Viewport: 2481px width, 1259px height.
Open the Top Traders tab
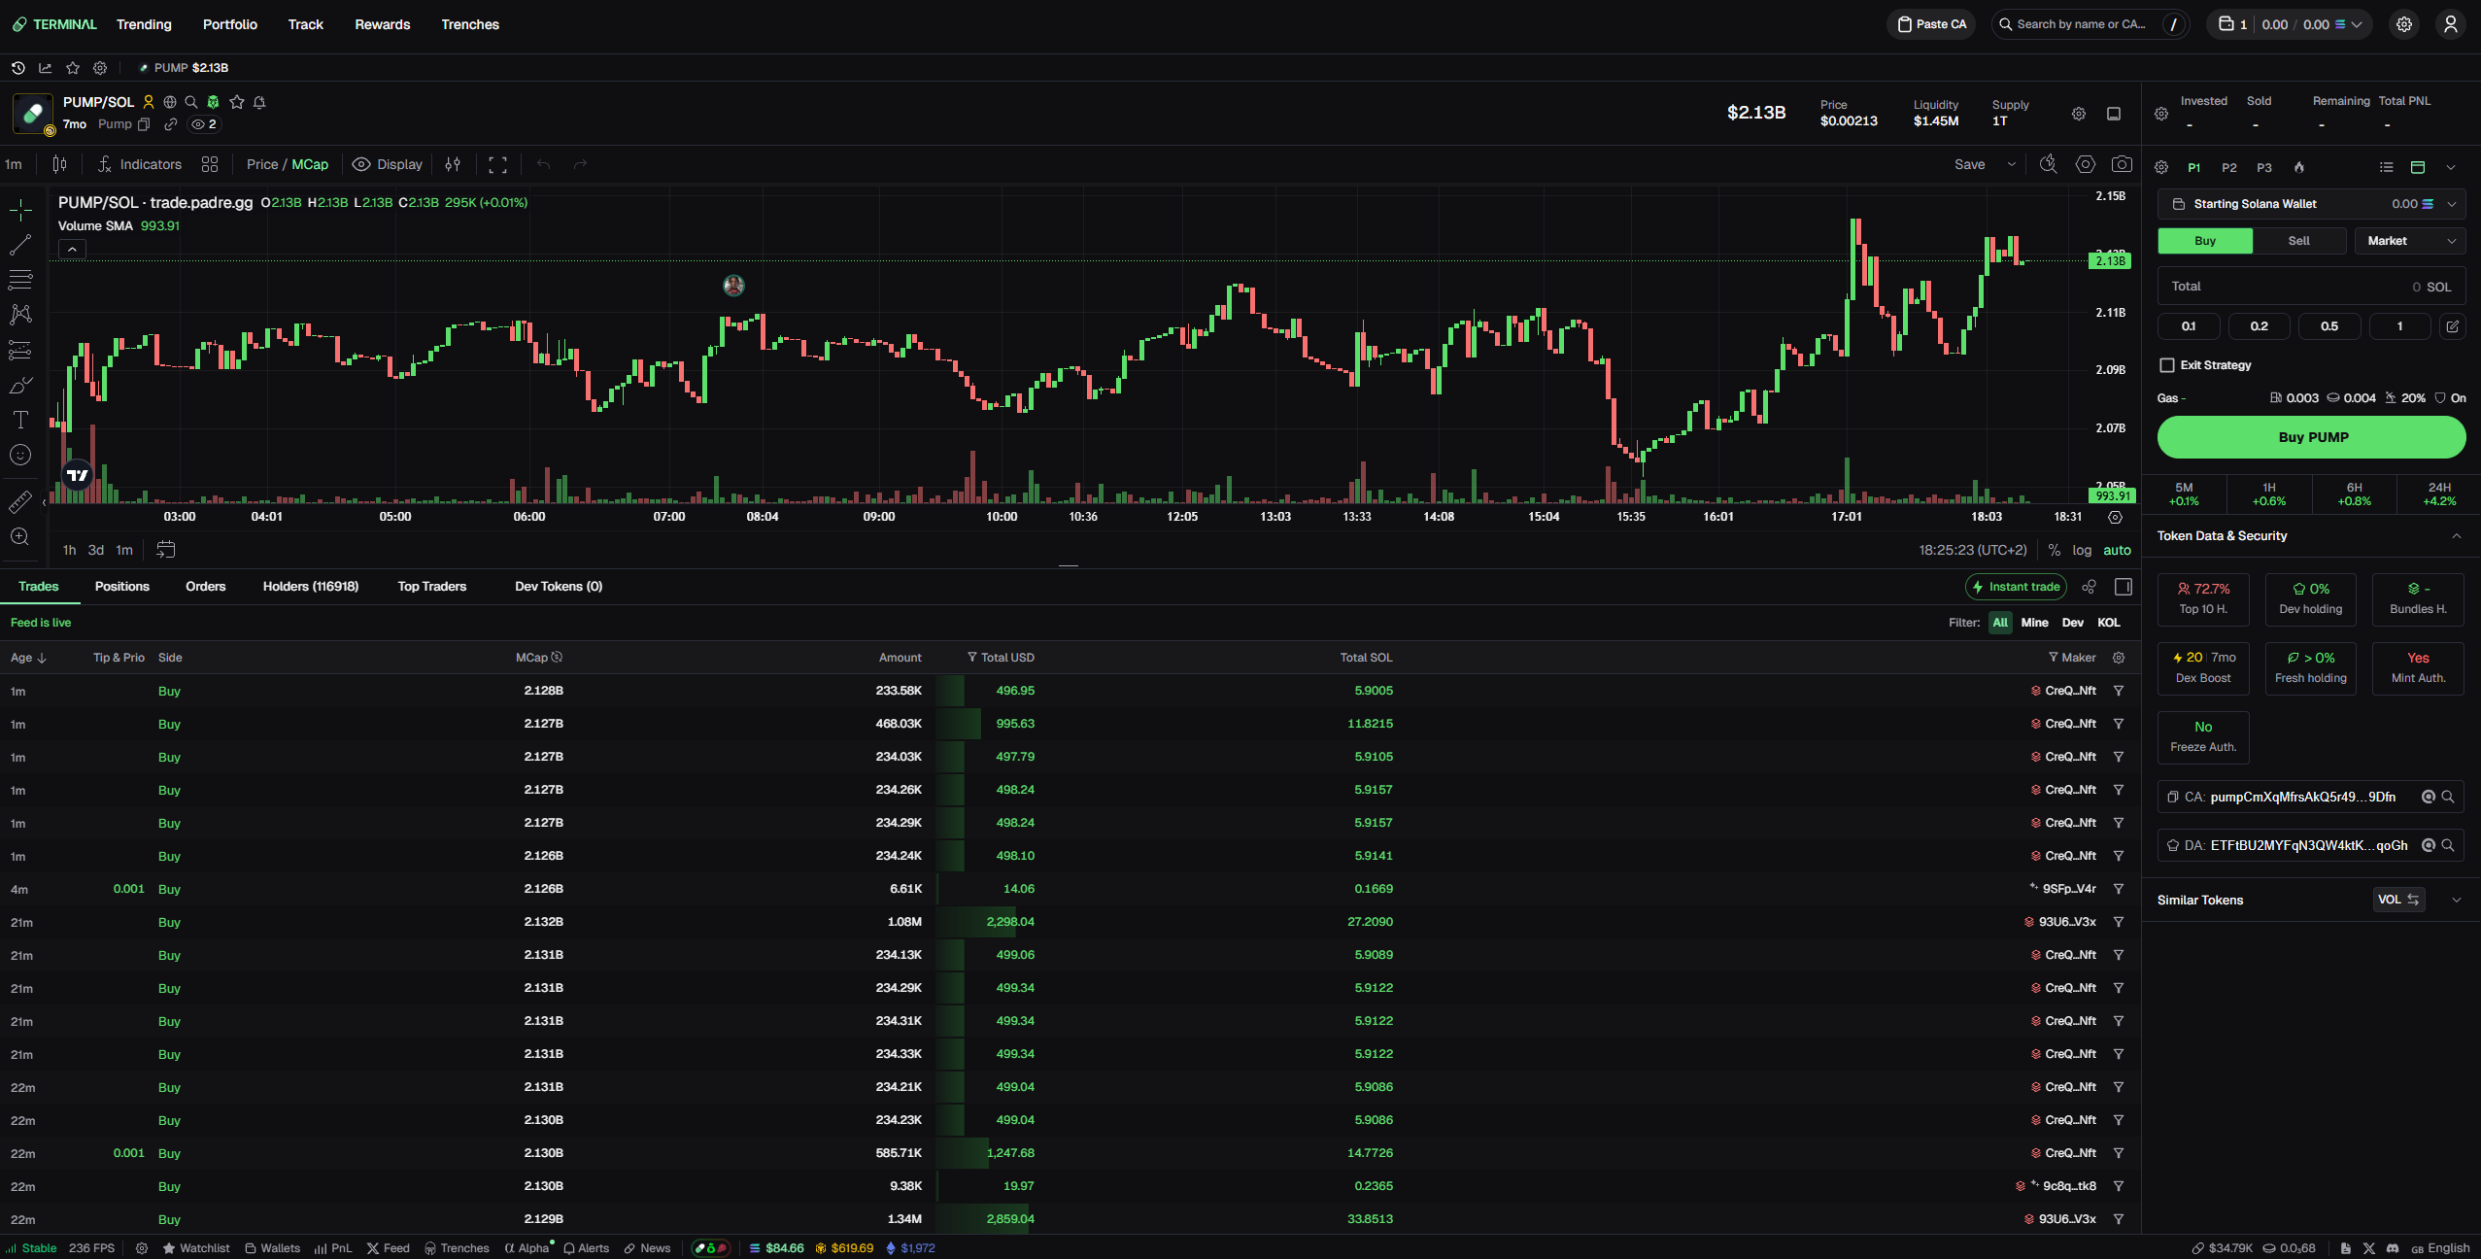[431, 586]
